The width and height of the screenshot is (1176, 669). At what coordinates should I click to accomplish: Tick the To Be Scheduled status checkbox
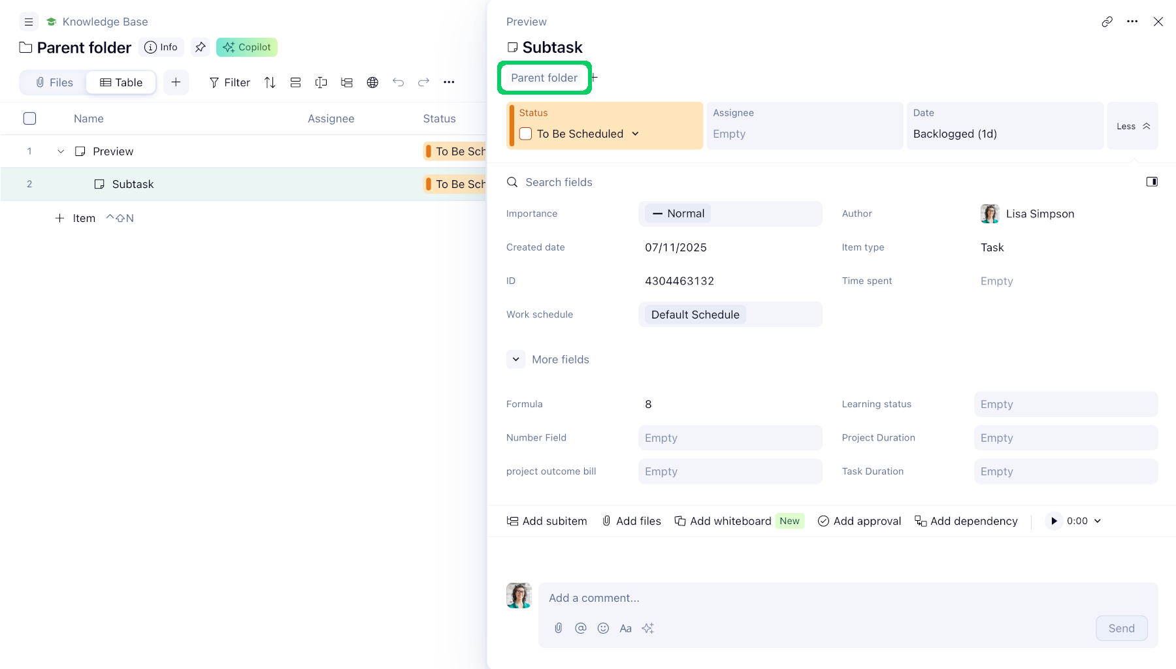point(526,134)
